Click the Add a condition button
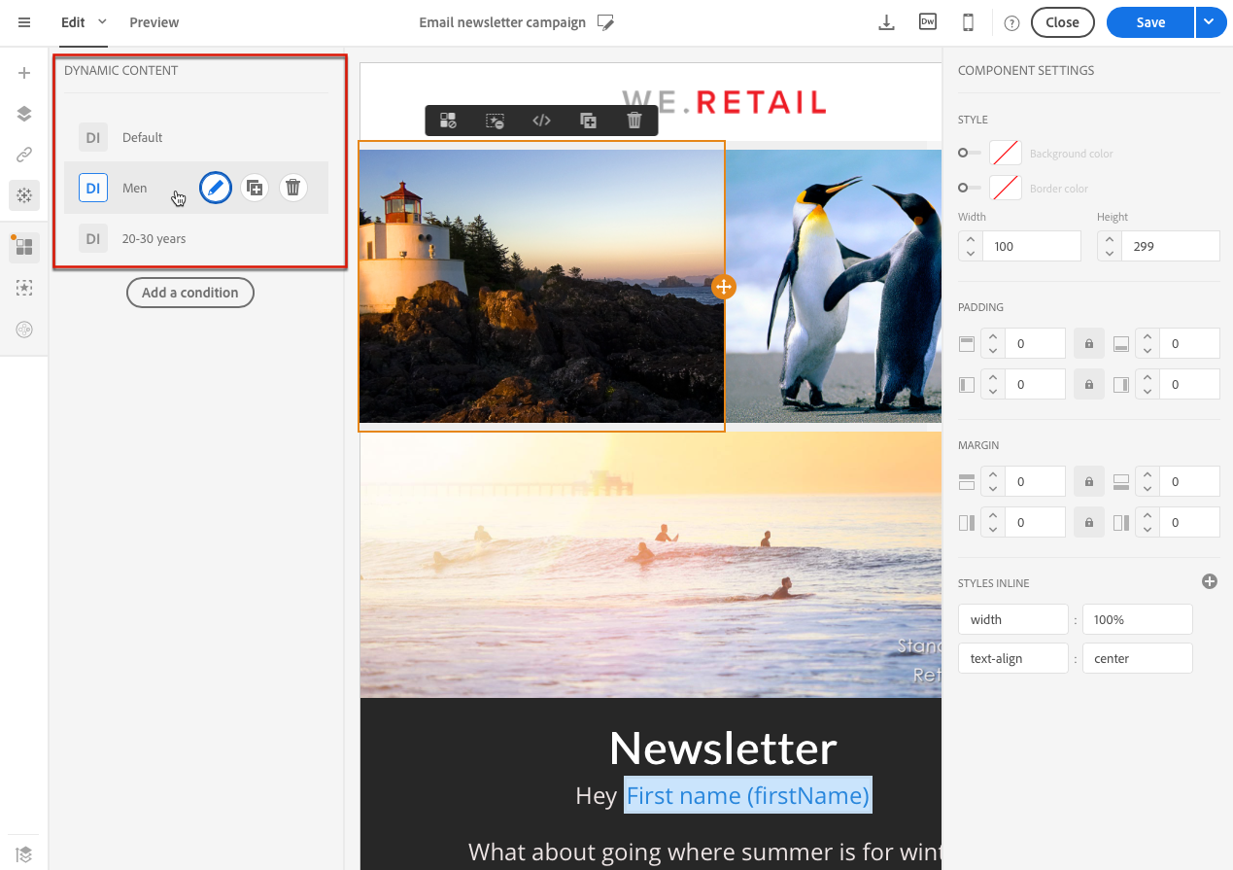The image size is (1233, 870). (x=190, y=293)
